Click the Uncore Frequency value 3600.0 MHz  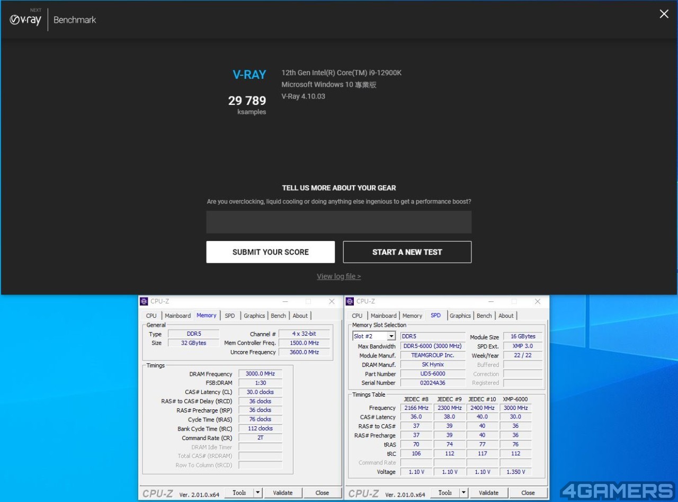pyautogui.click(x=305, y=352)
